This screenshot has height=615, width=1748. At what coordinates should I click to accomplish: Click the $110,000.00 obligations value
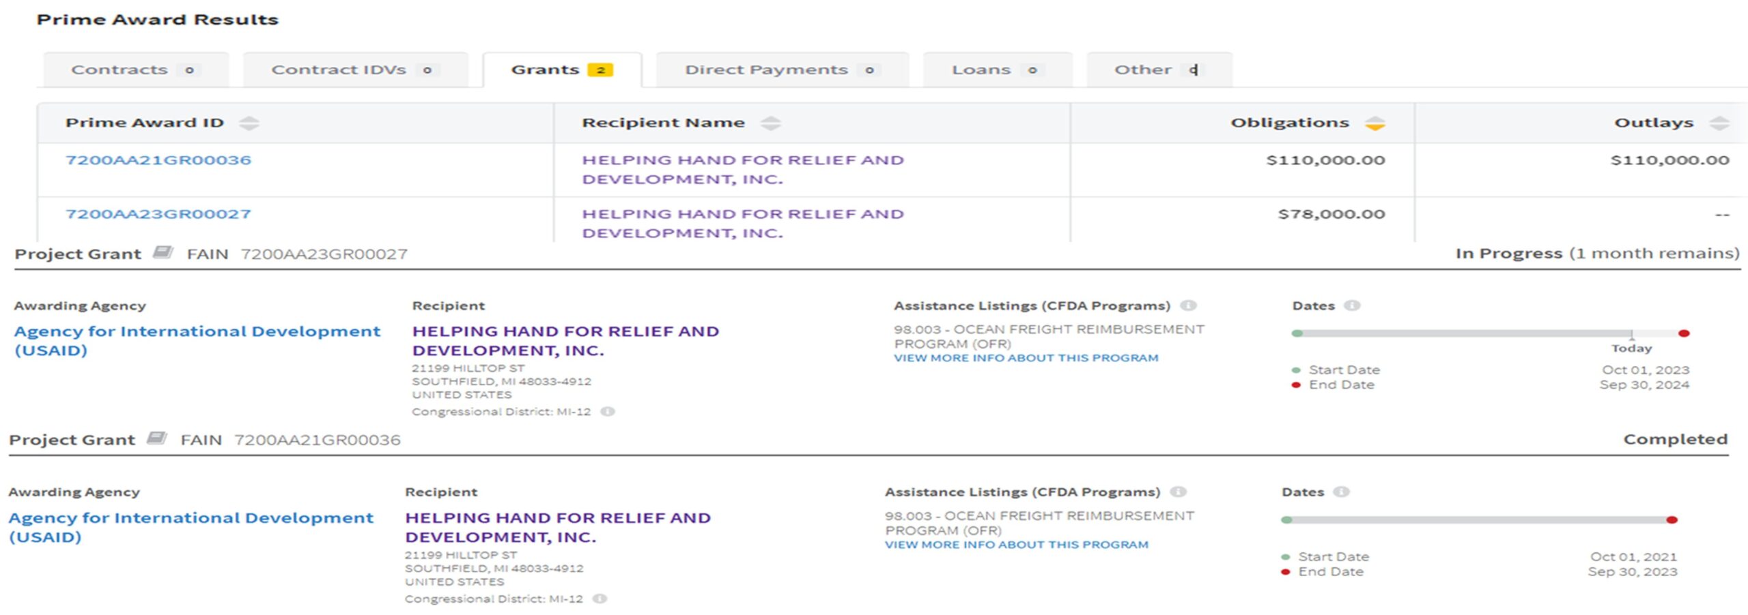coord(1325,160)
